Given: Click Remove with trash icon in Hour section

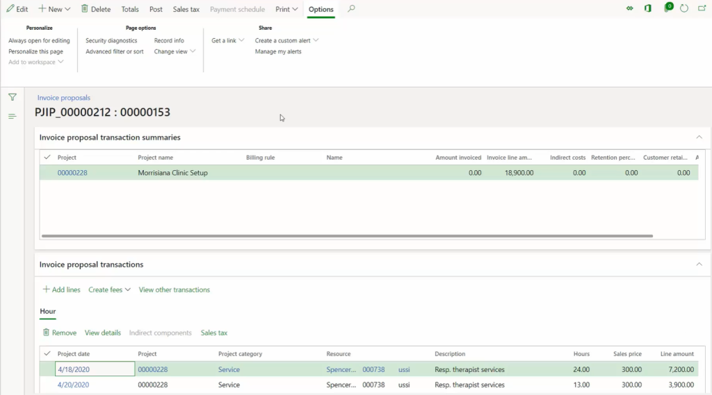Looking at the screenshot, I should point(60,333).
